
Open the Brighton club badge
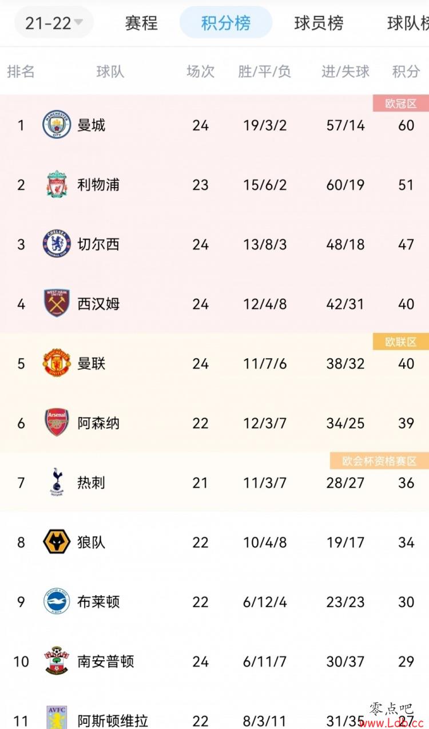[57, 601]
